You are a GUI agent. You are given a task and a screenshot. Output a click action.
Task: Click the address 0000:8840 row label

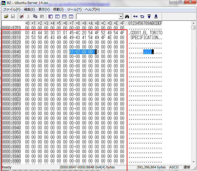(11, 52)
